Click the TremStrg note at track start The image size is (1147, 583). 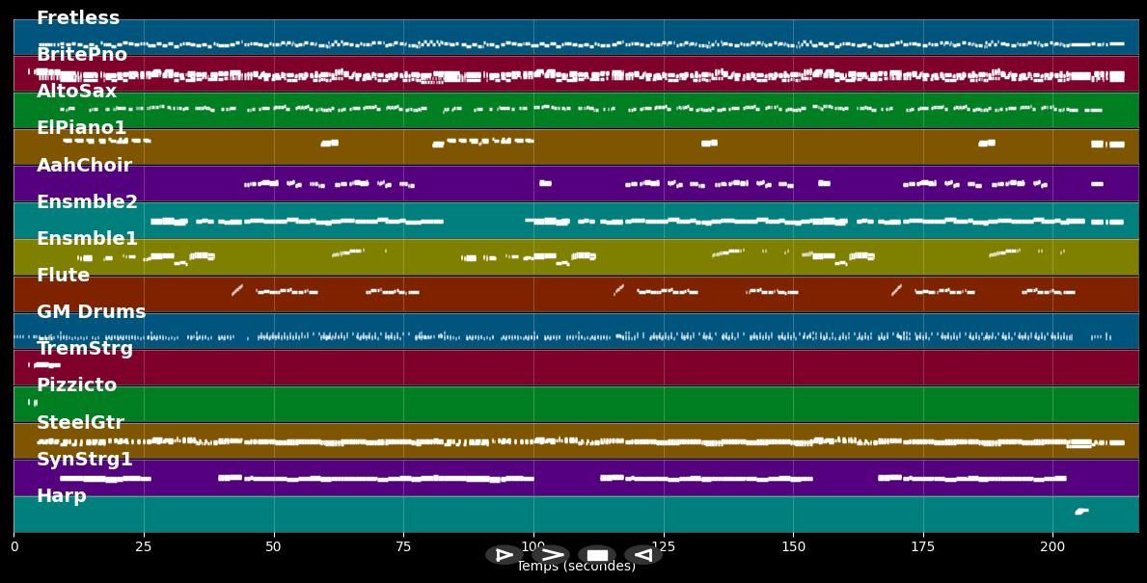(x=44, y=365)
